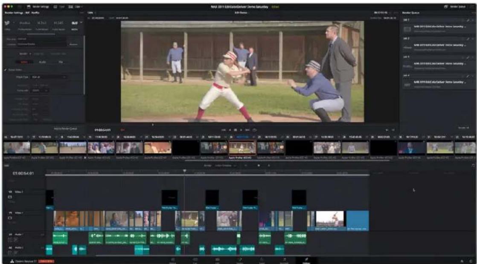Go to the Color page
477x264 pixels.
262,261
